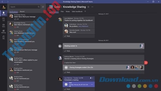
Task: Reply to Meeting ended thread
Action: click(x=67, y=51)
